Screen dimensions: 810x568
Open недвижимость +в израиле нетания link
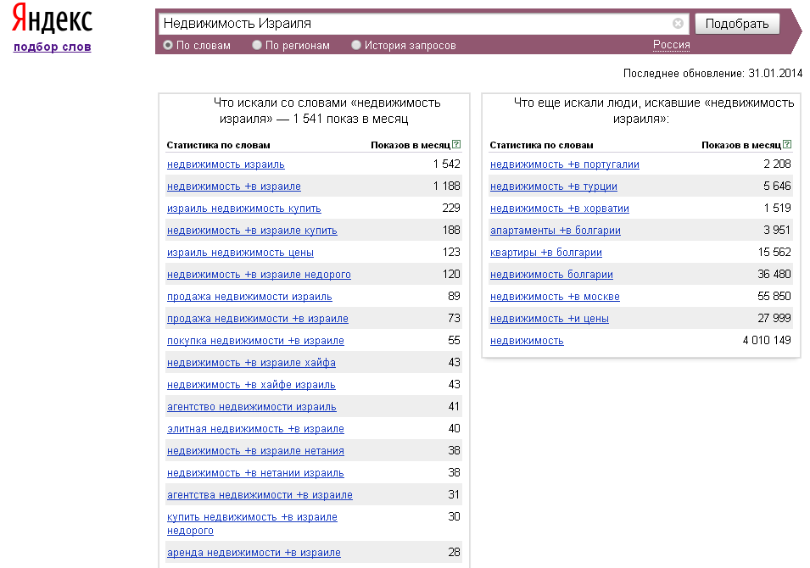255,451
